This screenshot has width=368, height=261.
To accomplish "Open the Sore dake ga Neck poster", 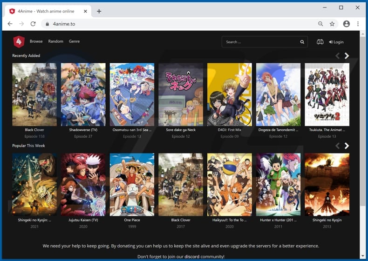I will point(181,94).
